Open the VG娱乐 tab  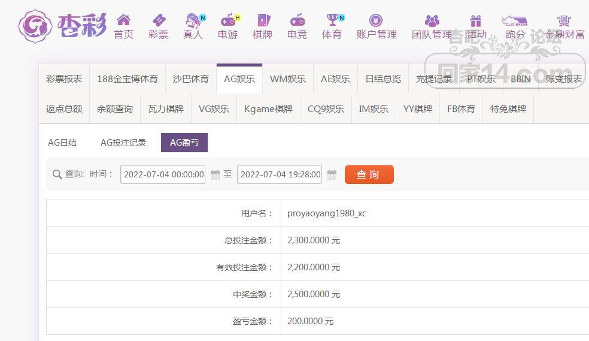pos(214,109)
